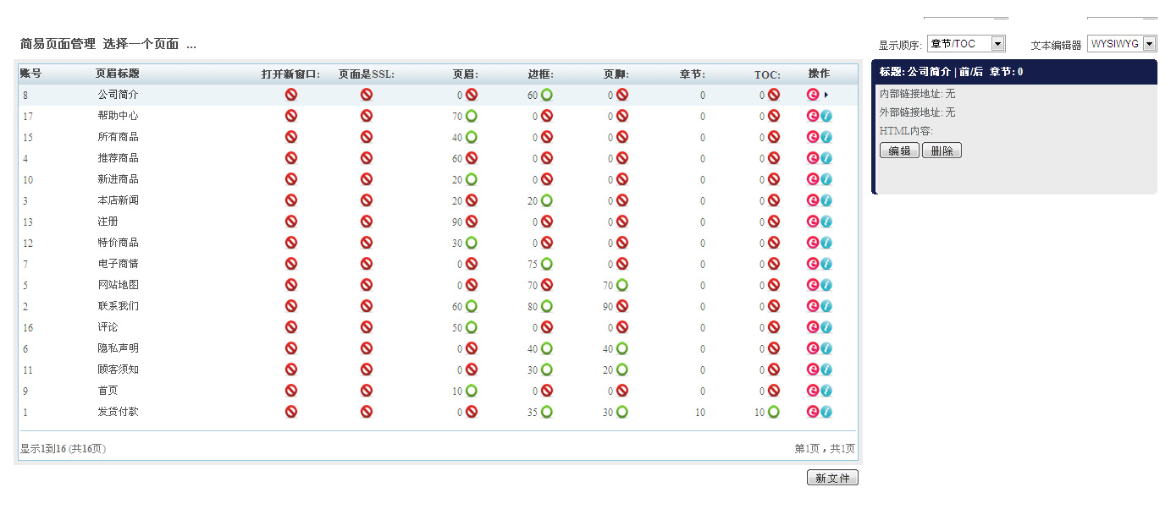Disable header status for 帮助中心

pyautogui.click(x=472, y=116)
